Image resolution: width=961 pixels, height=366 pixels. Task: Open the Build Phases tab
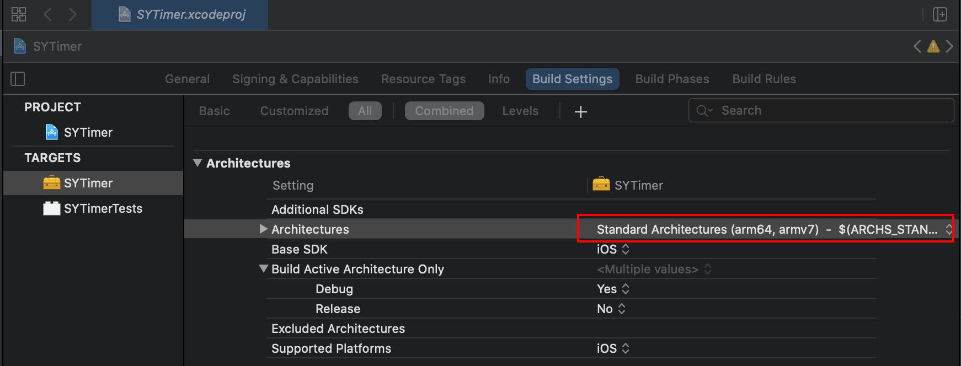[x=672, y=79]
